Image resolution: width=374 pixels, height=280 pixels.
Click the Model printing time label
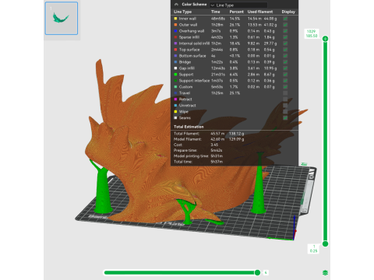point(191,156)
